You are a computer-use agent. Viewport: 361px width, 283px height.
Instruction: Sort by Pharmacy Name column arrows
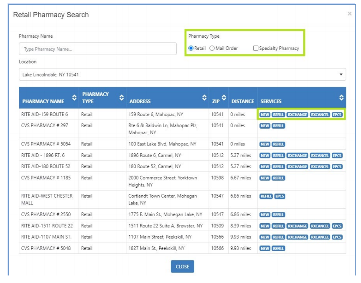point(74,98)
